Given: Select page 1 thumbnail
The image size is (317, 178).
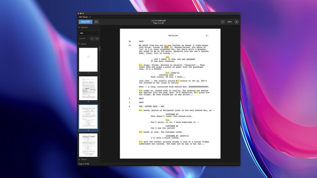Looking at the screenshot, I should [x=88, y=60].
